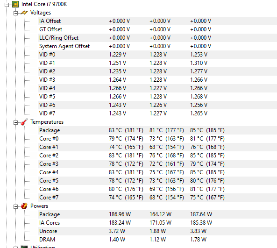The width and height of the screenshot is (277, 248).
Task: Click the Utilization chip icon
Action: 24,247
